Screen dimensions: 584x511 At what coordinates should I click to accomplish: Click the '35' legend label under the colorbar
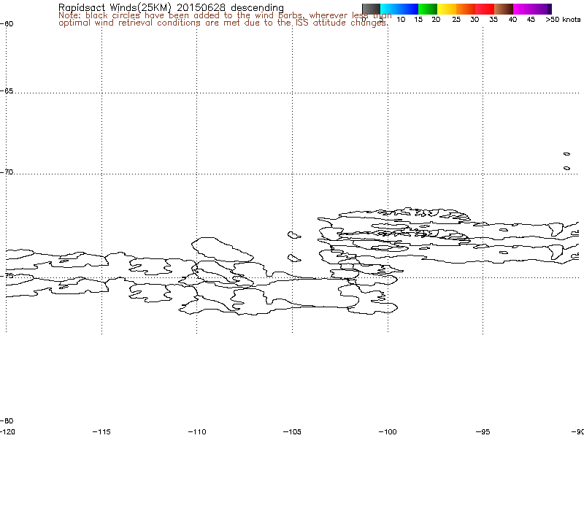point(493,20)
